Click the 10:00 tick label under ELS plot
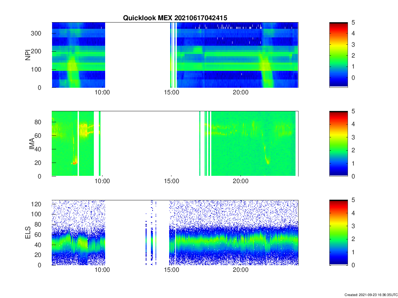This screenshot has height=298, width=398. [102, 270]
